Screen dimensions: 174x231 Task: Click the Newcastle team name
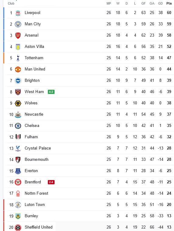34,114
